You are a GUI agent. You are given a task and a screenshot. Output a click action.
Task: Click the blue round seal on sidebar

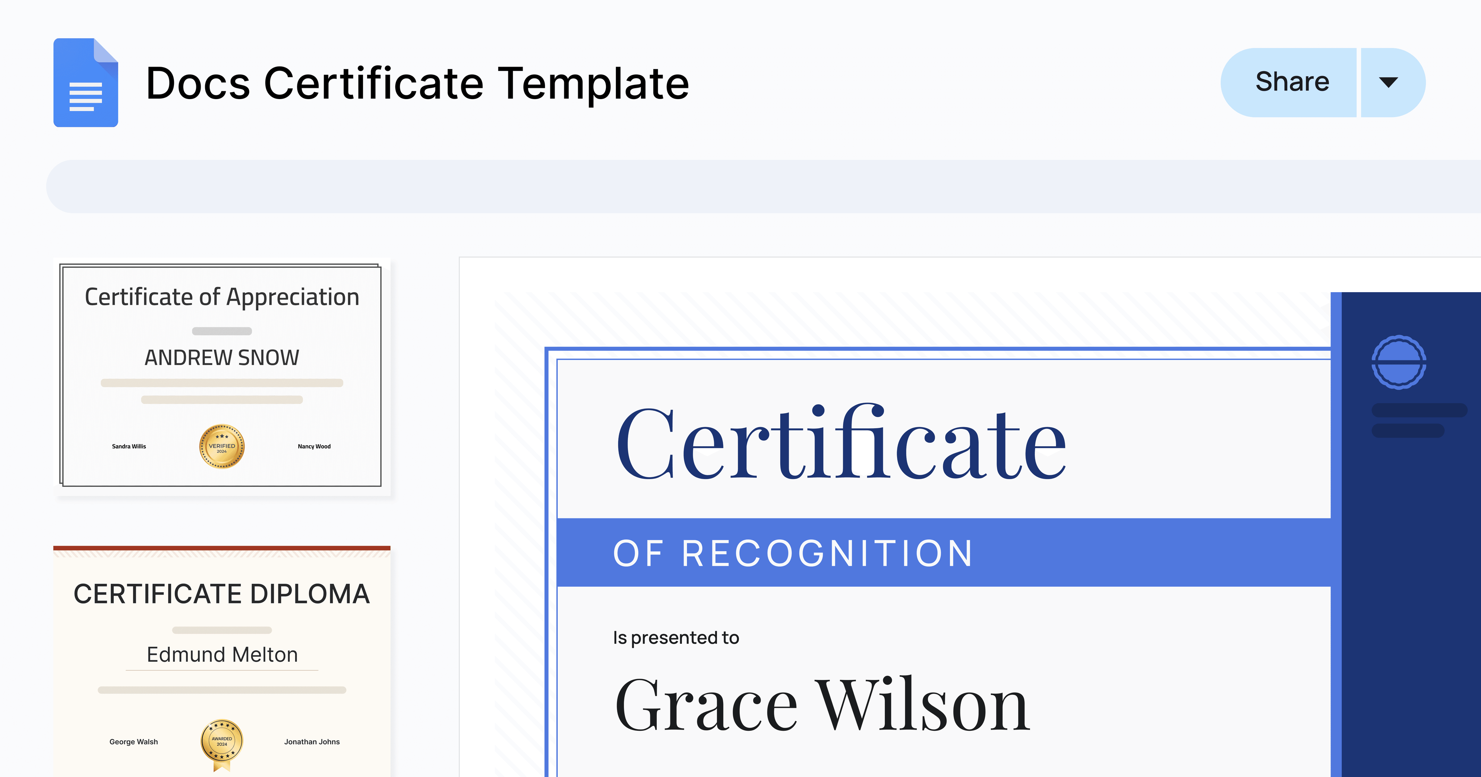click(1398, 362)
